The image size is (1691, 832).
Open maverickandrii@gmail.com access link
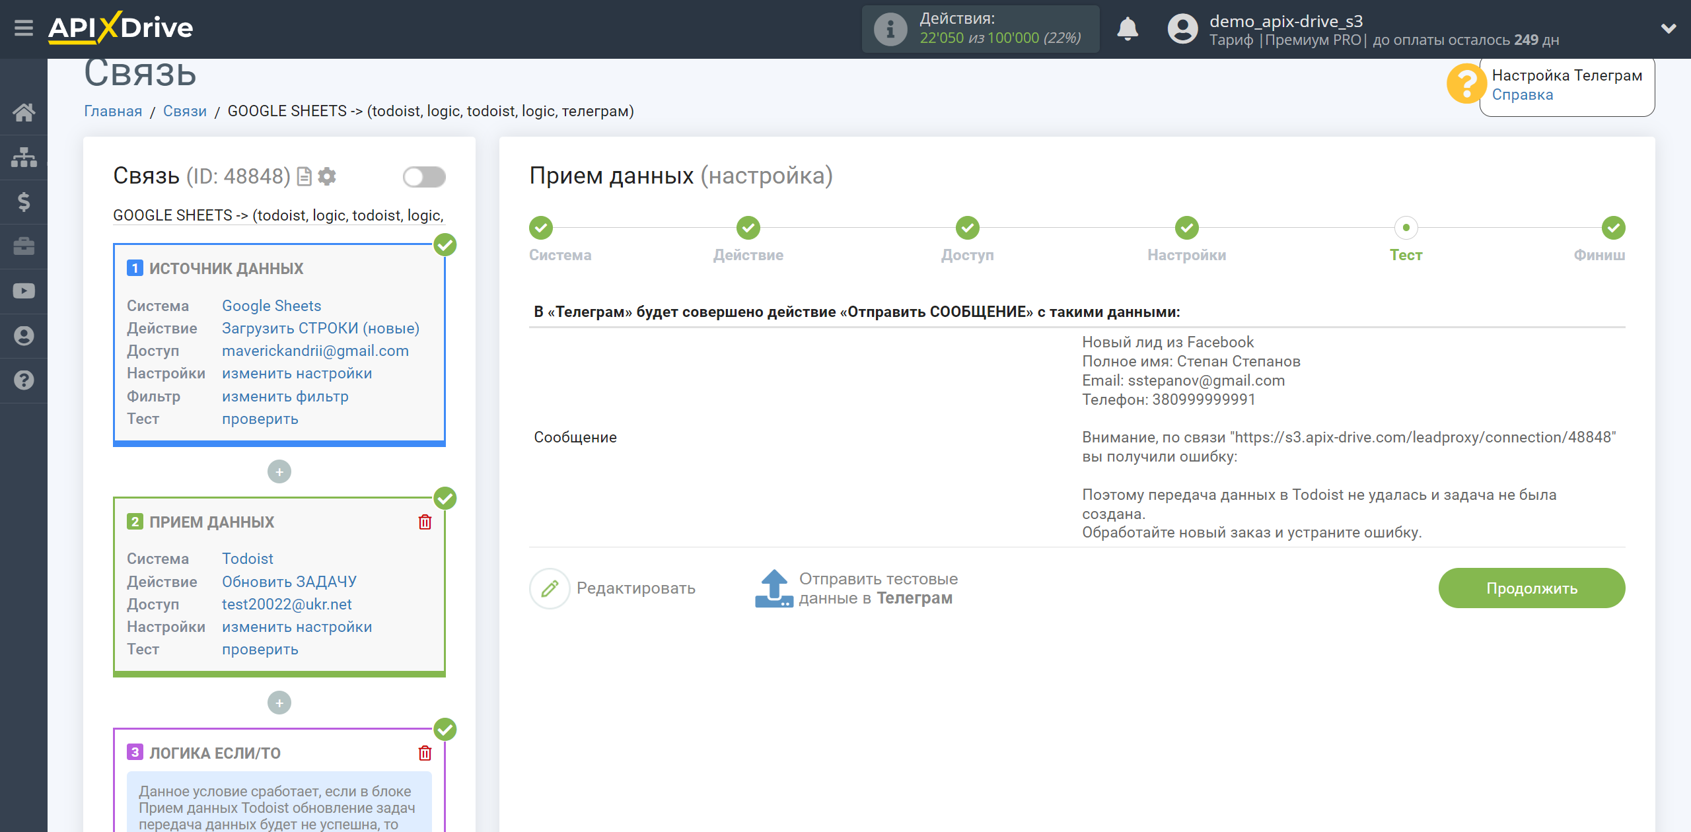point(315,351)
